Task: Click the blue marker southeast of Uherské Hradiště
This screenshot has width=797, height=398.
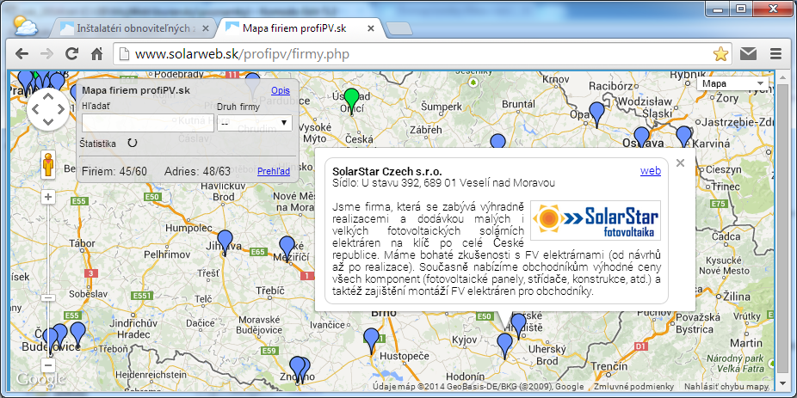Action: (x=504, y=345)
